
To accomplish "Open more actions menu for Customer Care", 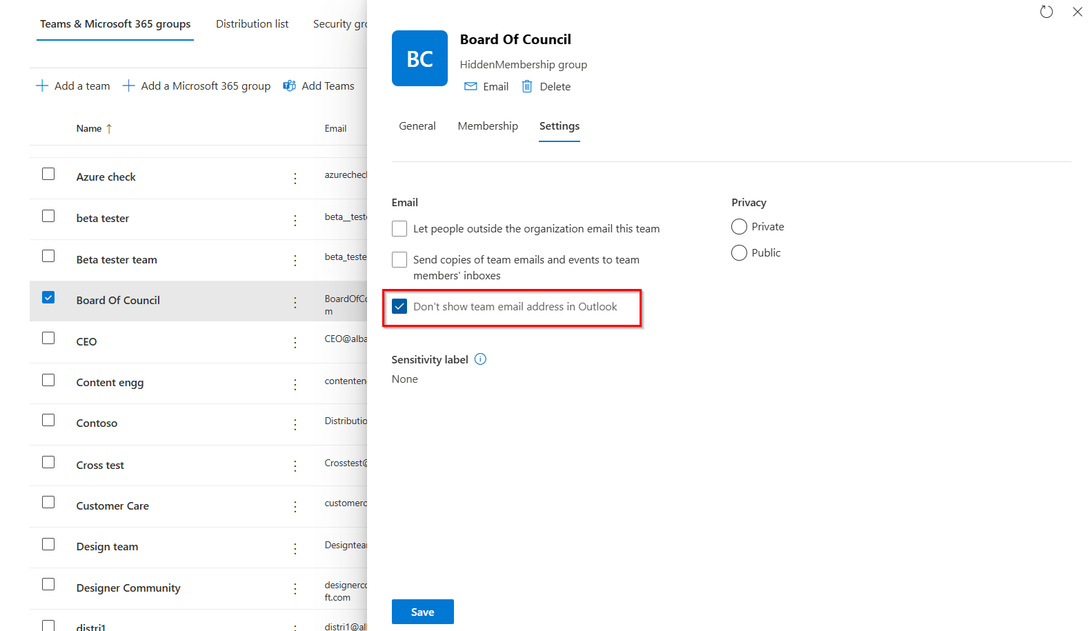I will tap(295, 507).
